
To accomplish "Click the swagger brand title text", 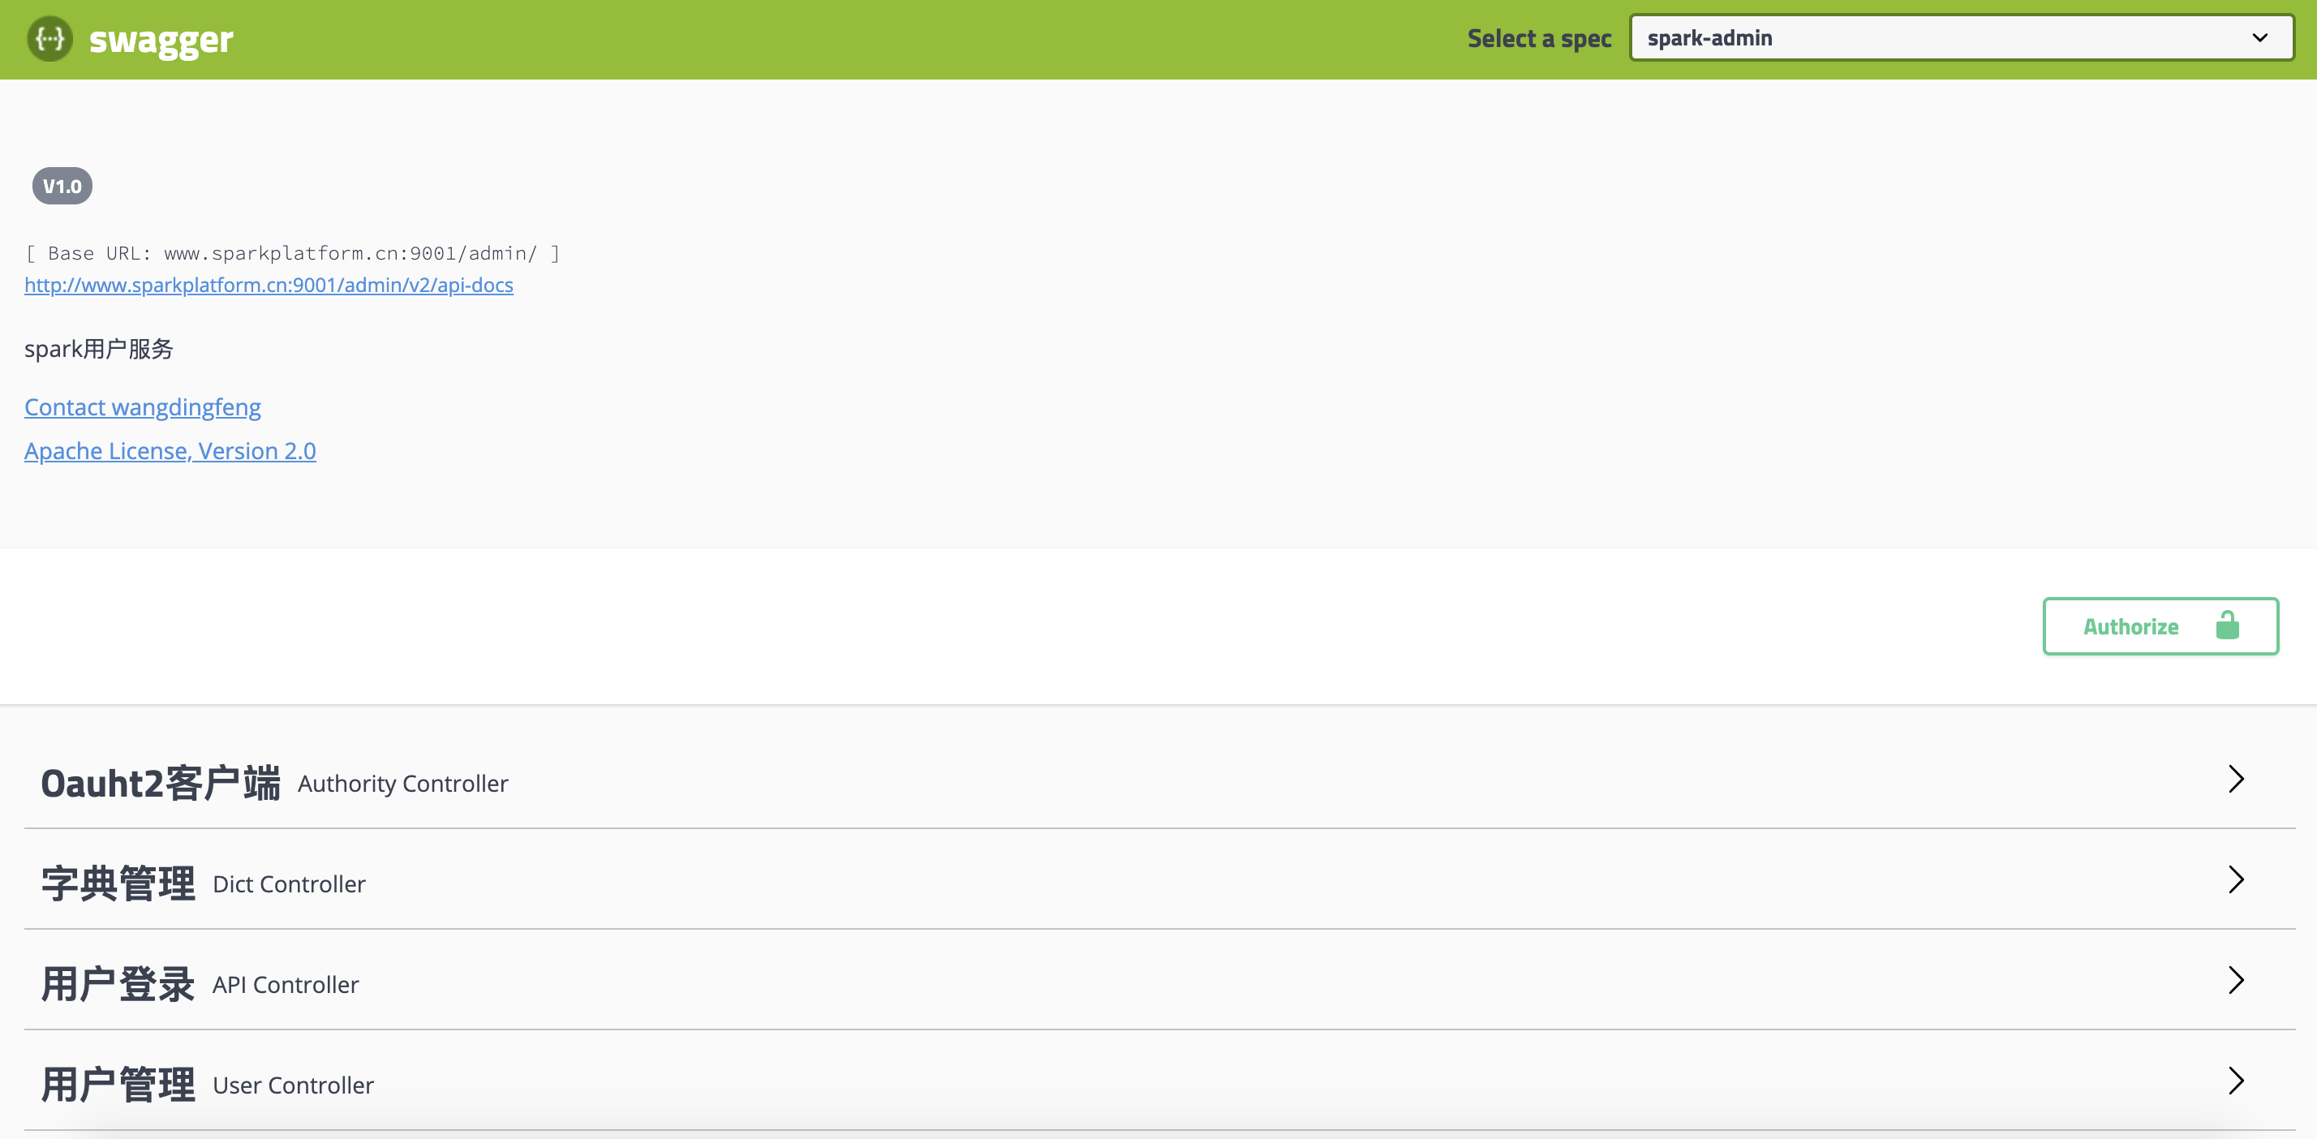I will [x=161, y=40].
